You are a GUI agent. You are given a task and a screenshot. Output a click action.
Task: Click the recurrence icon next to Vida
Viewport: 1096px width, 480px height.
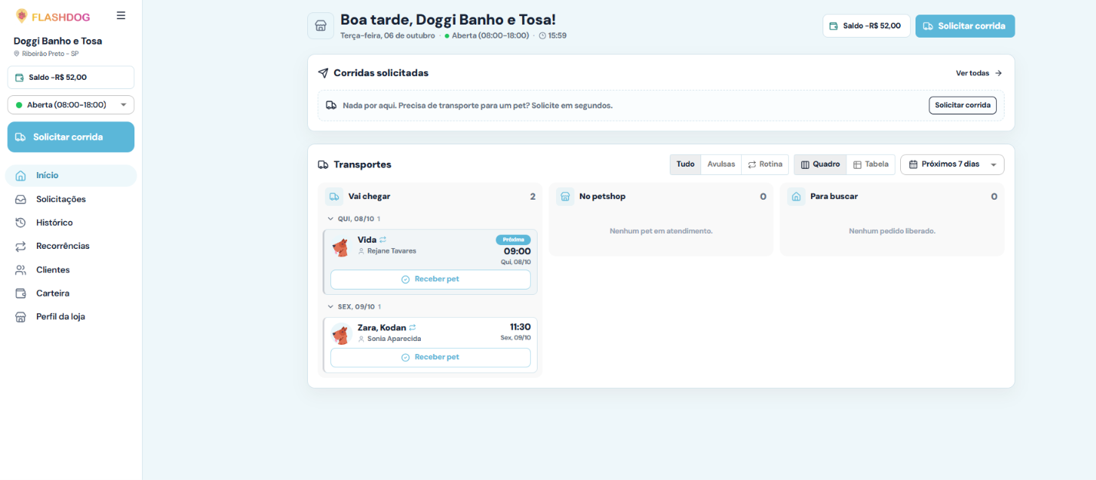[382, 240]
